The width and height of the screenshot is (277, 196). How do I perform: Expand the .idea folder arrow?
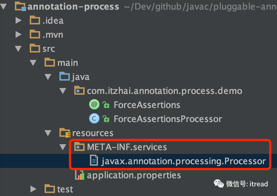point(19,21)
